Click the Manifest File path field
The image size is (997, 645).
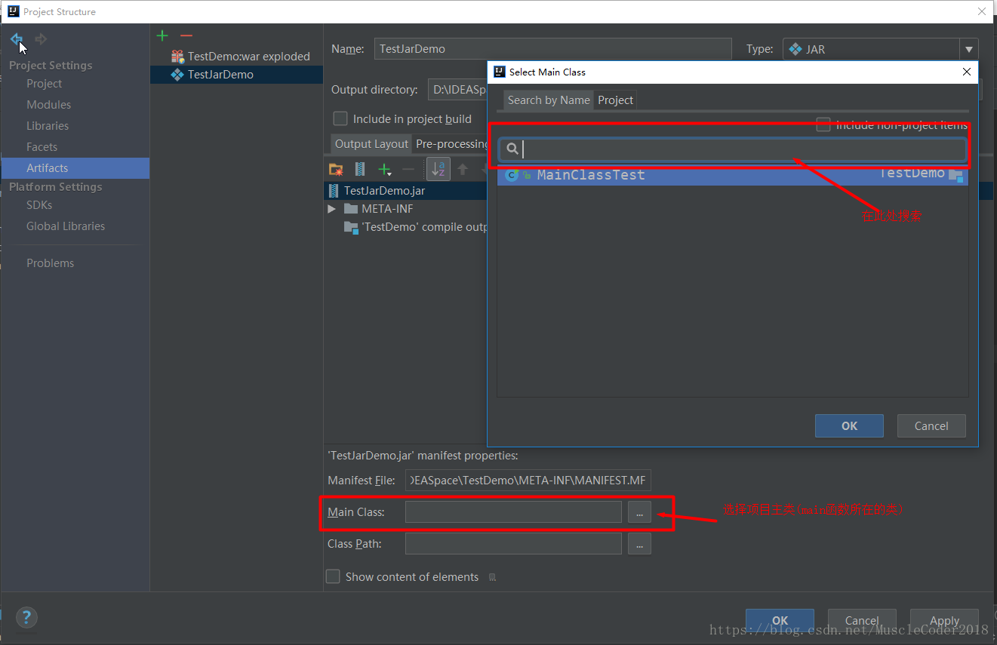(528, 481)
